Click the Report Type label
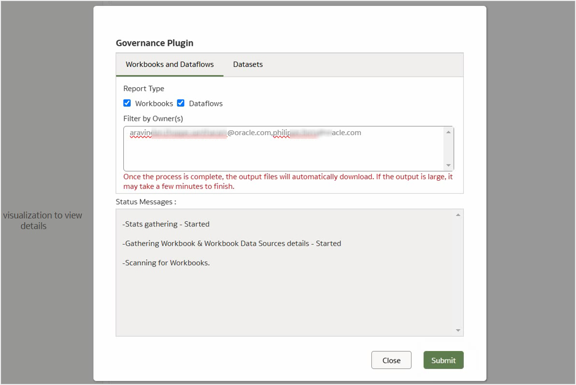576x385 pixels. (143, 88)
